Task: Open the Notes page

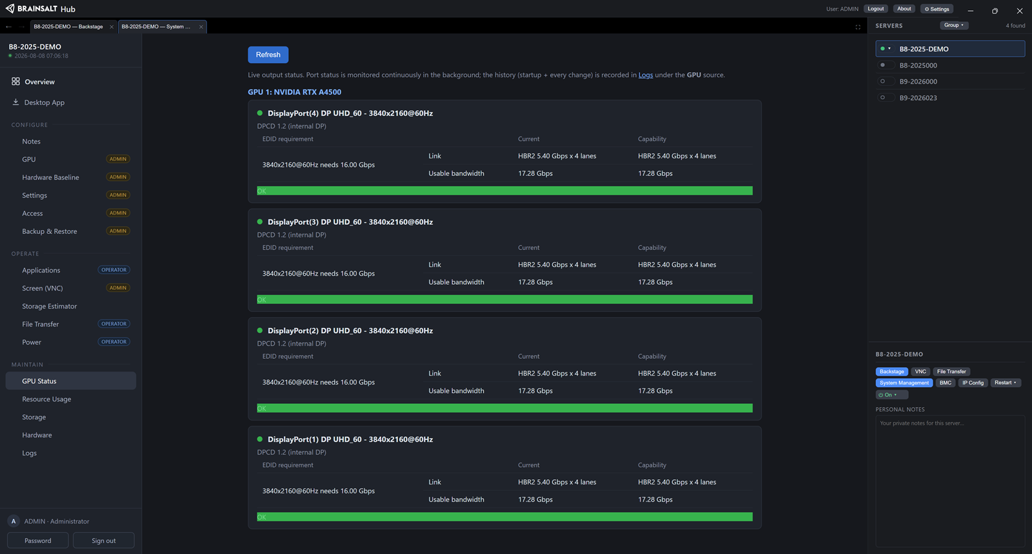Action: click(71, 141)
